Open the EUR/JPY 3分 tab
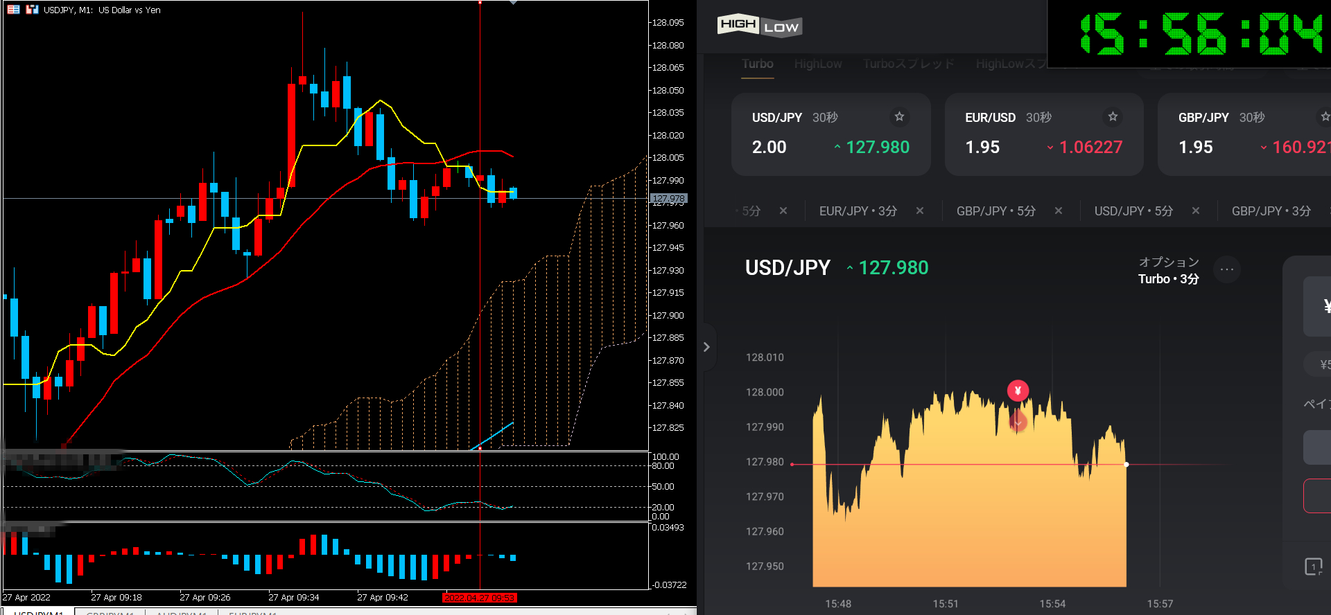 (858, 211)
